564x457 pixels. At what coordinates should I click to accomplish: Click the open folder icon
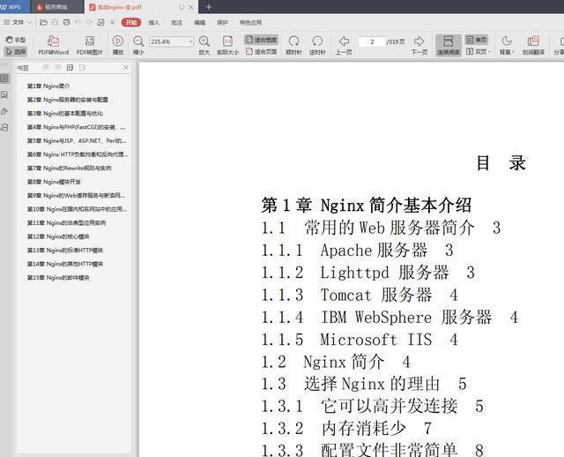43,22
